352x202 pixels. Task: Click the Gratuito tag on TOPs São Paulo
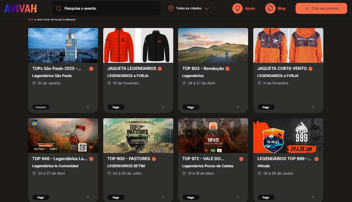[x=41, y=107]
